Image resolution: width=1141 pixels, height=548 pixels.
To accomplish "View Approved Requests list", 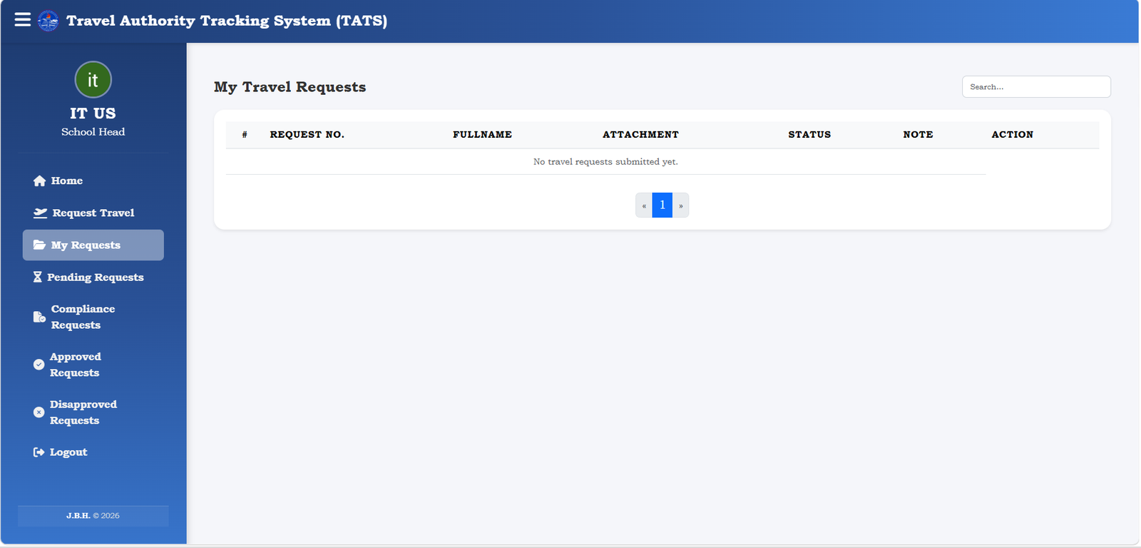I will click(93, 365).
